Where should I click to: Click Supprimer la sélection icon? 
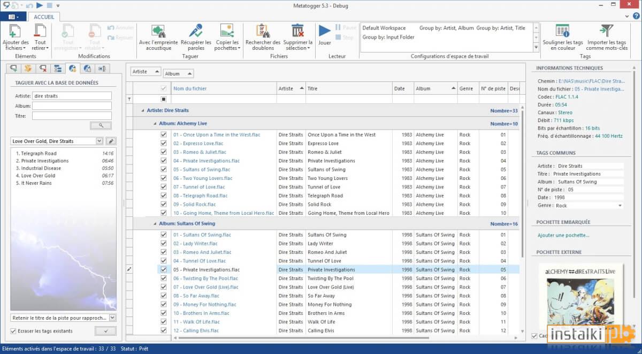click(297, 31)
